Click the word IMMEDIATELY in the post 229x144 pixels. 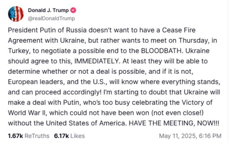pos(97,61)
